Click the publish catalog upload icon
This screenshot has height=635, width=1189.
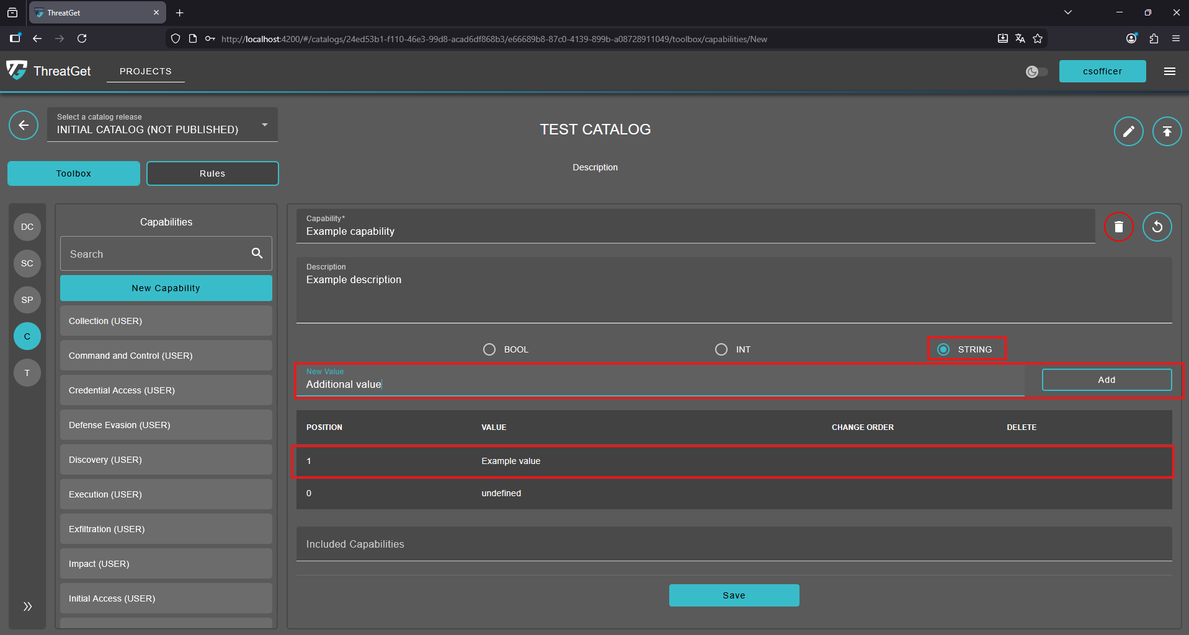coord(1167,131)
